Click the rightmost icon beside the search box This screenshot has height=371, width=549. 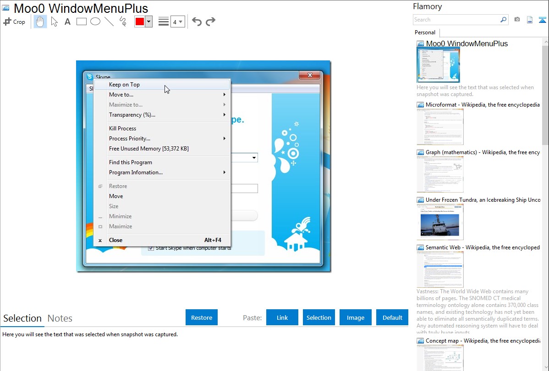coord(542,20)
